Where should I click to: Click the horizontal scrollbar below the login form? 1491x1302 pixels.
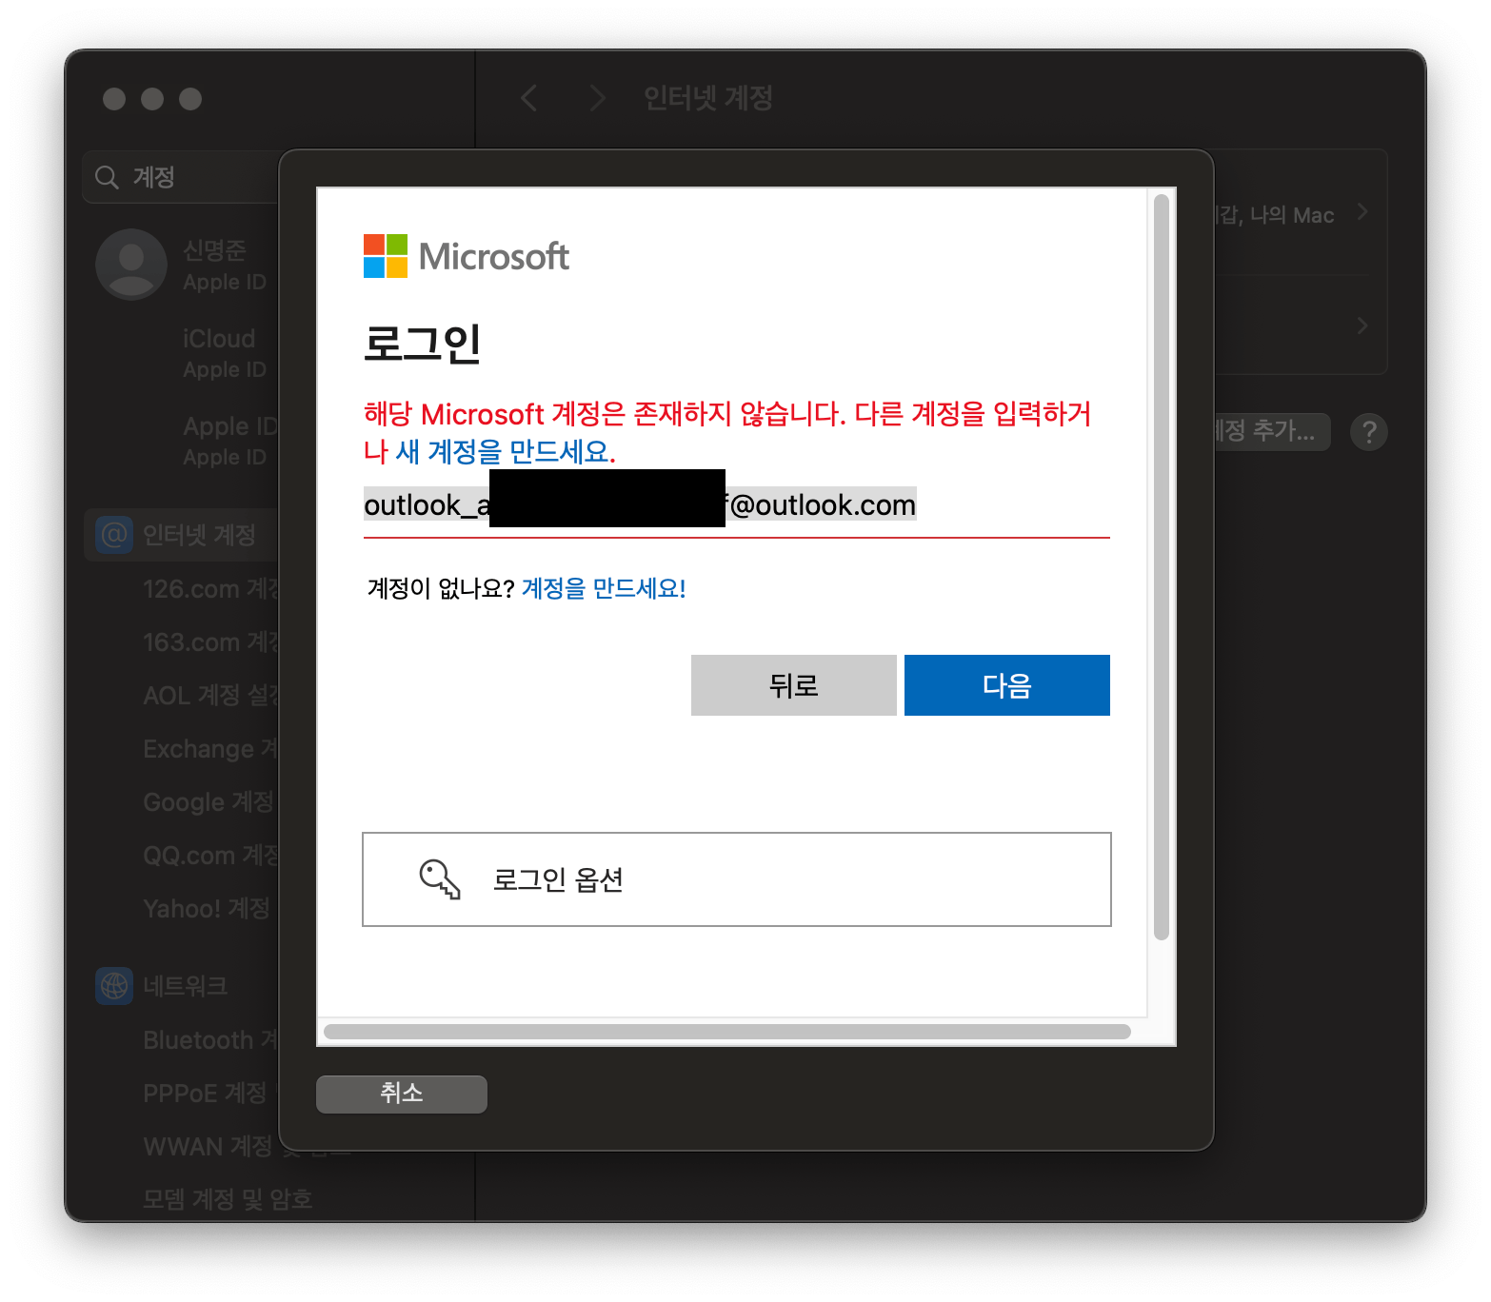pyautogui.click(x=727, y=1032)
